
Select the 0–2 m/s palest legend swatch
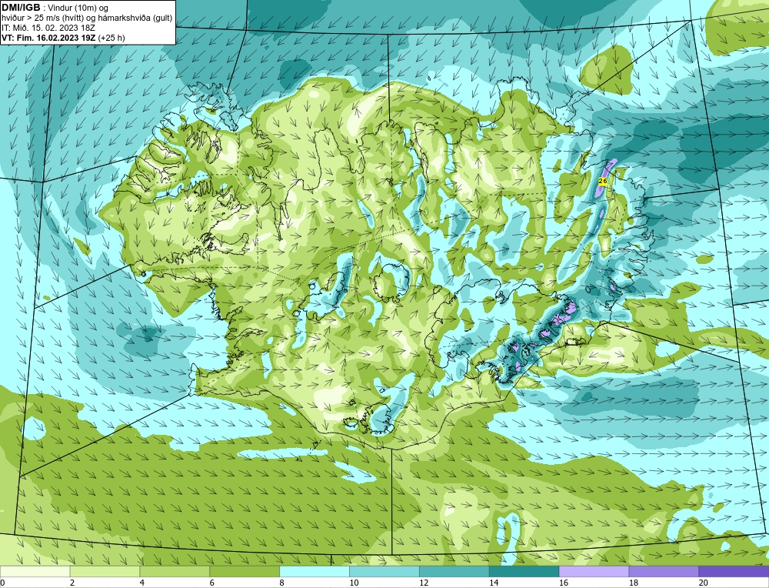point(35,572)
